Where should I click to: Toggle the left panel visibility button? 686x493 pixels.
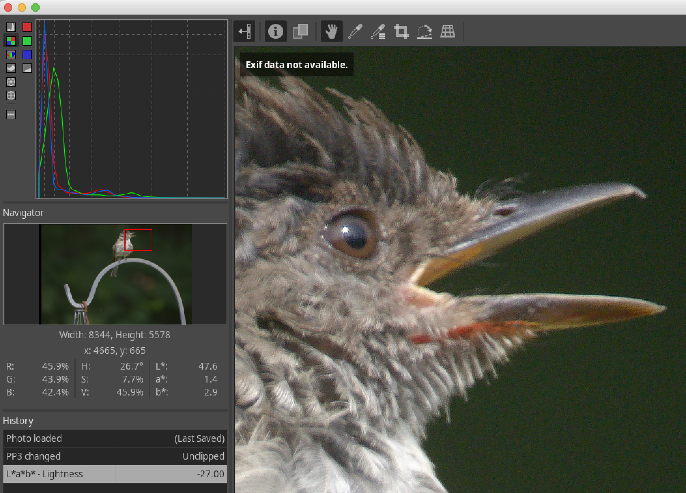244,32
